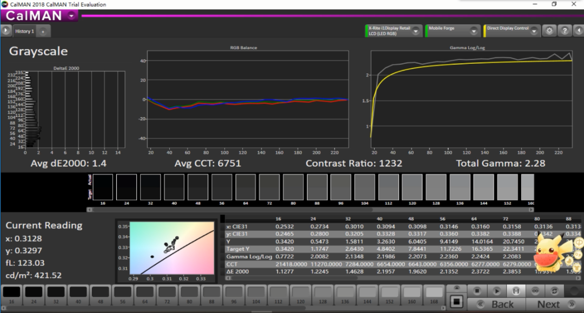
Task: Go Back to the previous step
Action: (496, 304)
